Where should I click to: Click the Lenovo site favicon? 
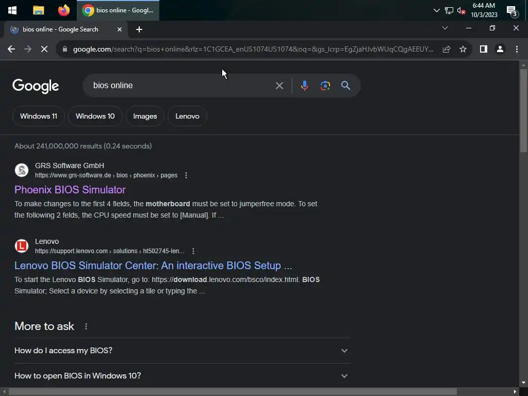22,246
